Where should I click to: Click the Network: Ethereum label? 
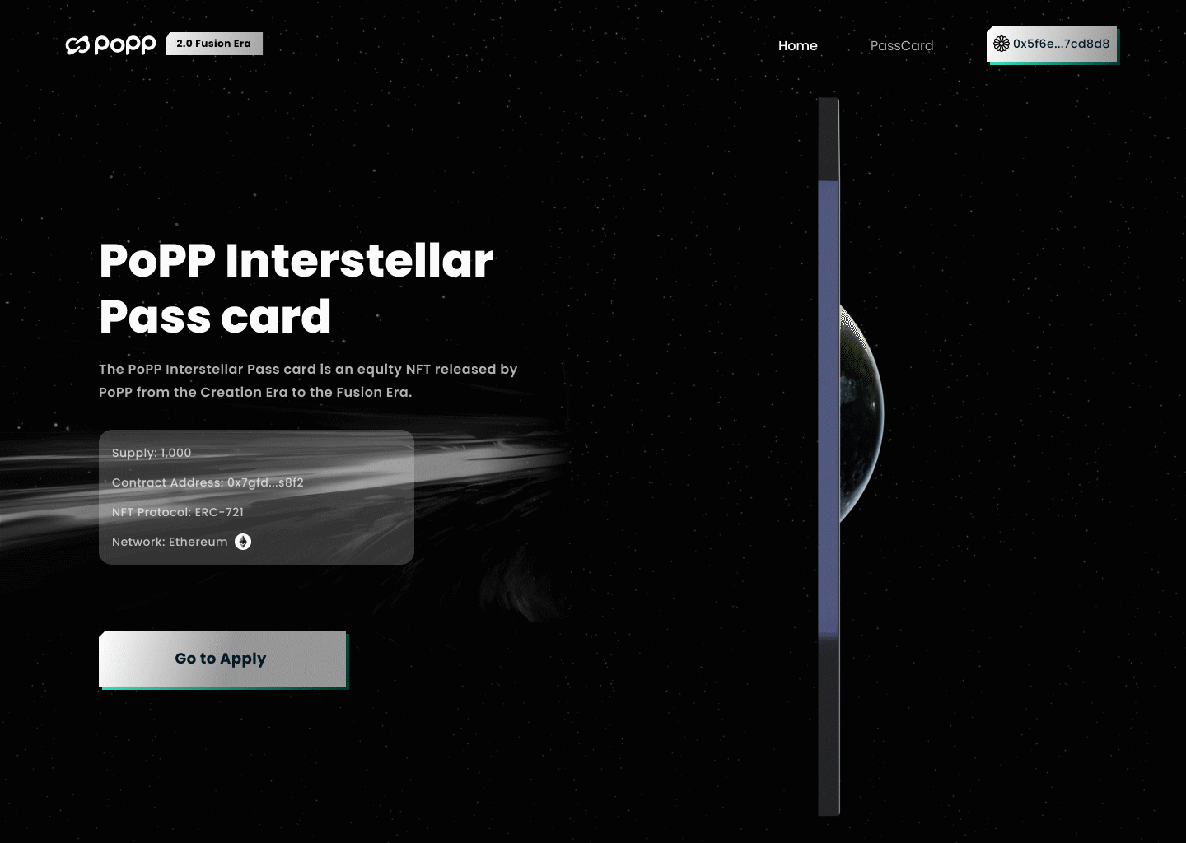(170, 542)
